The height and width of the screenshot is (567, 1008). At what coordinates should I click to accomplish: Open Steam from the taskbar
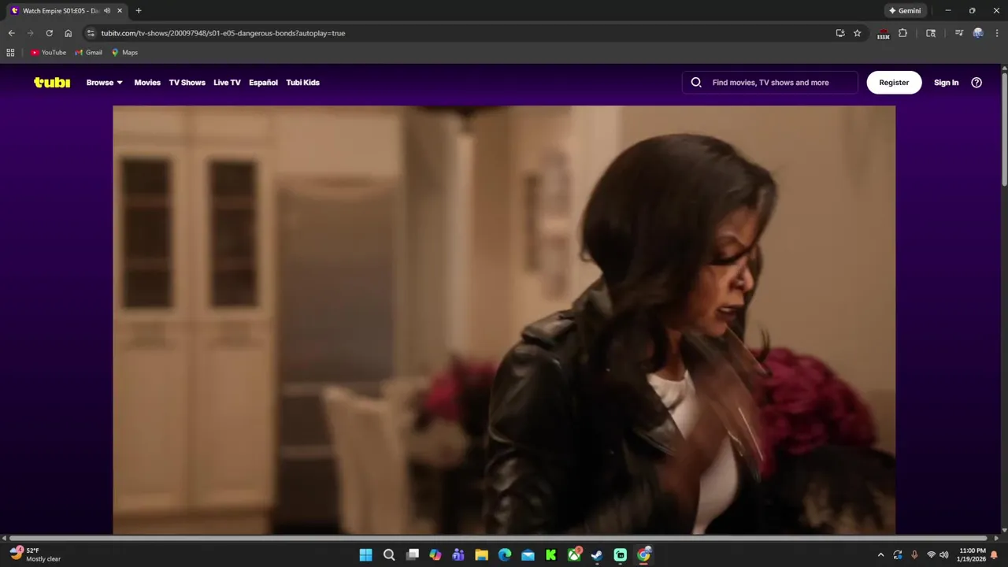click(597, 555)
